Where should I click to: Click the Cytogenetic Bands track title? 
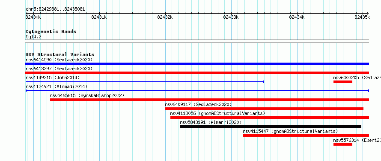[x=51, y=32]
